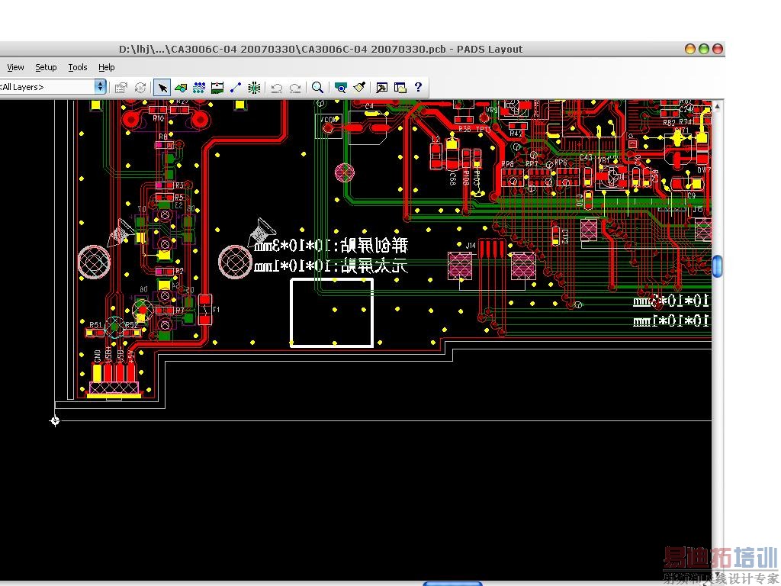Click the Board view icon
Image resolution: width=781 pixels, height=586 pixels.
click(x=341, y=88)
